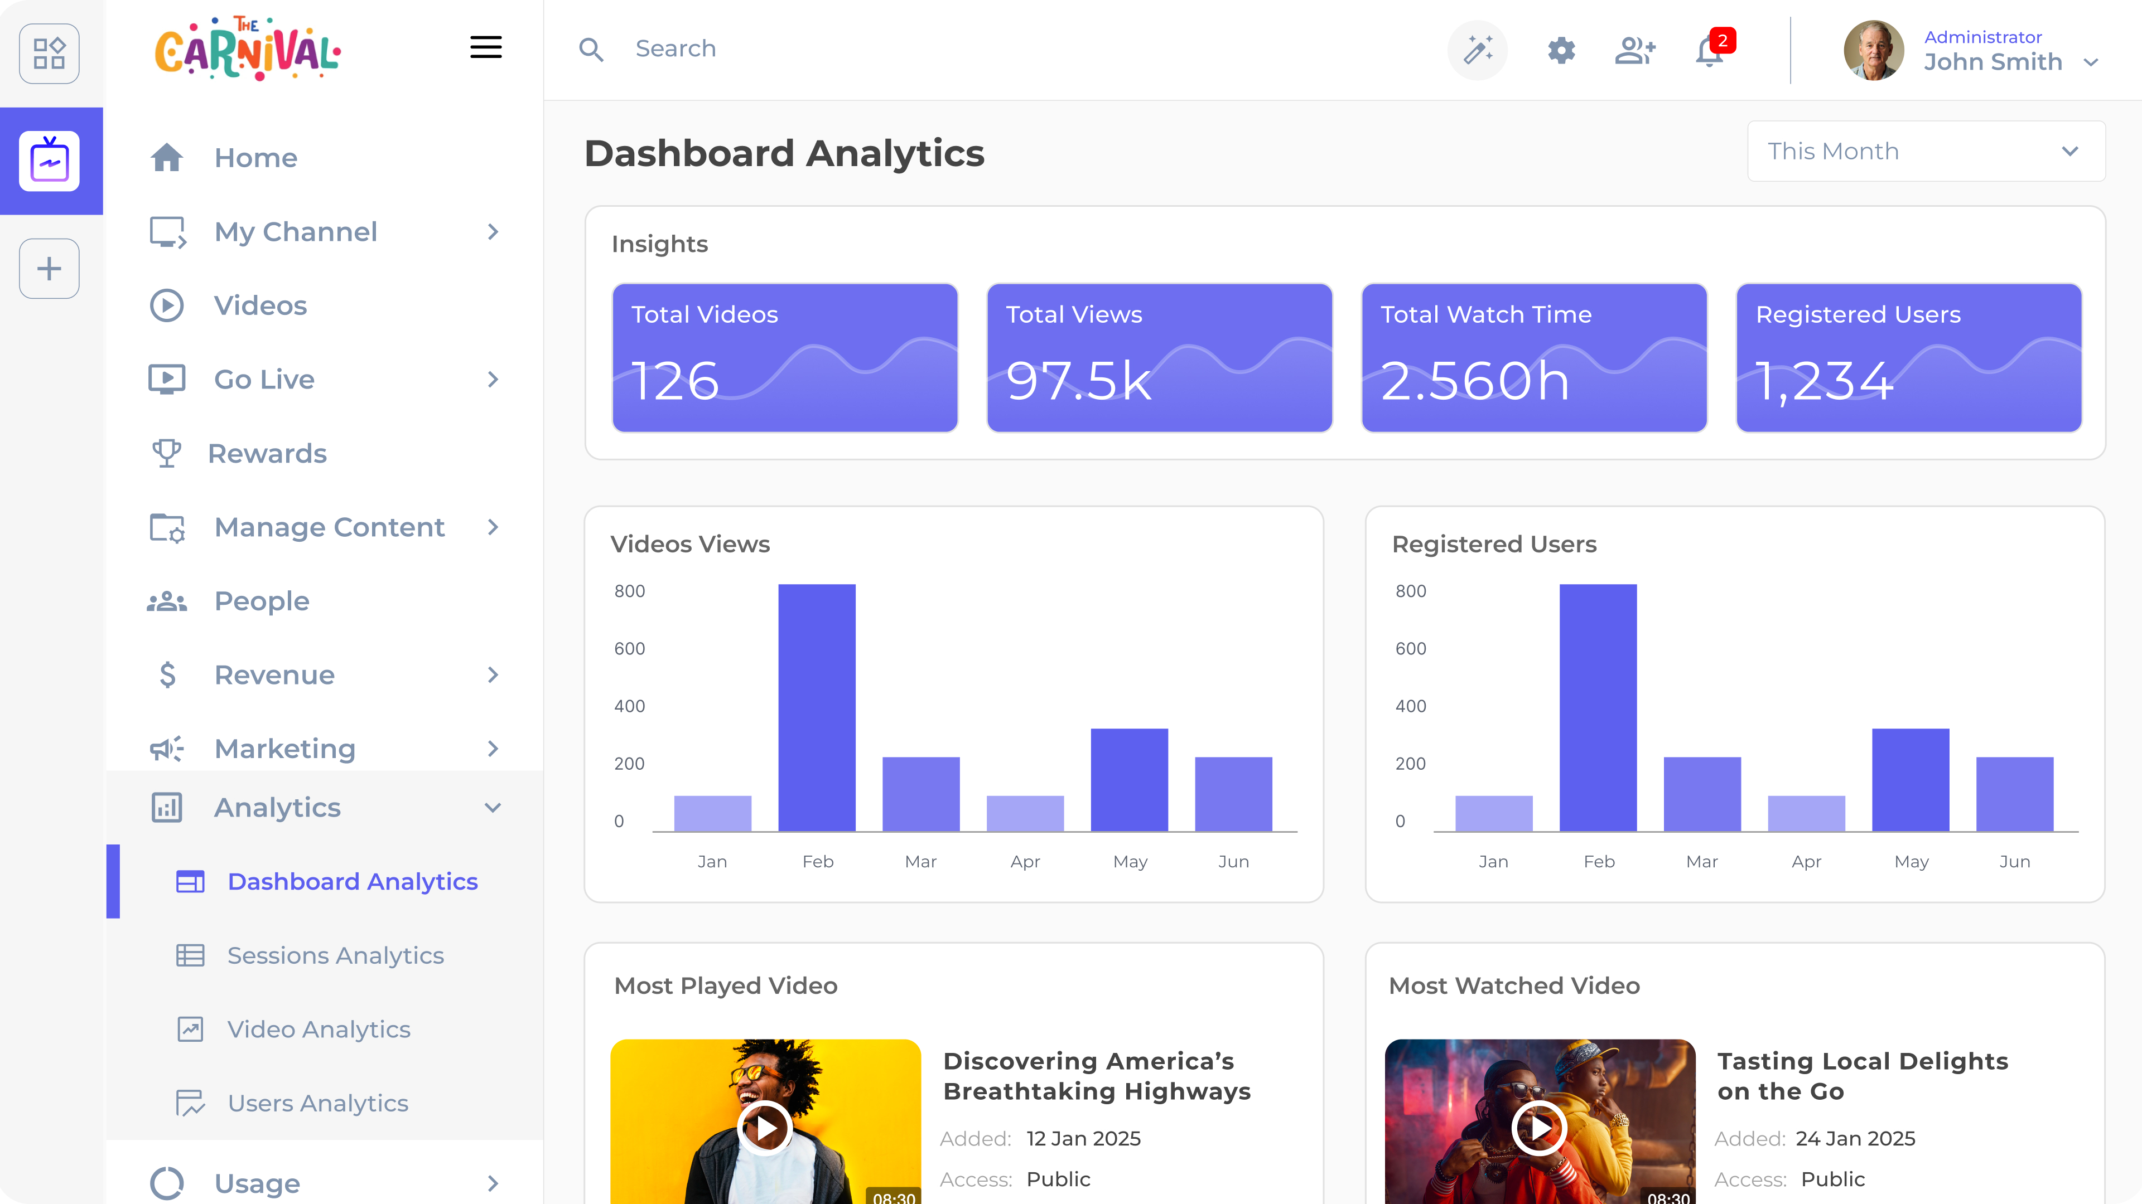
Task: Click the magic wand icon in the header
Action: pyautogui.click(x=1478, y=50)
